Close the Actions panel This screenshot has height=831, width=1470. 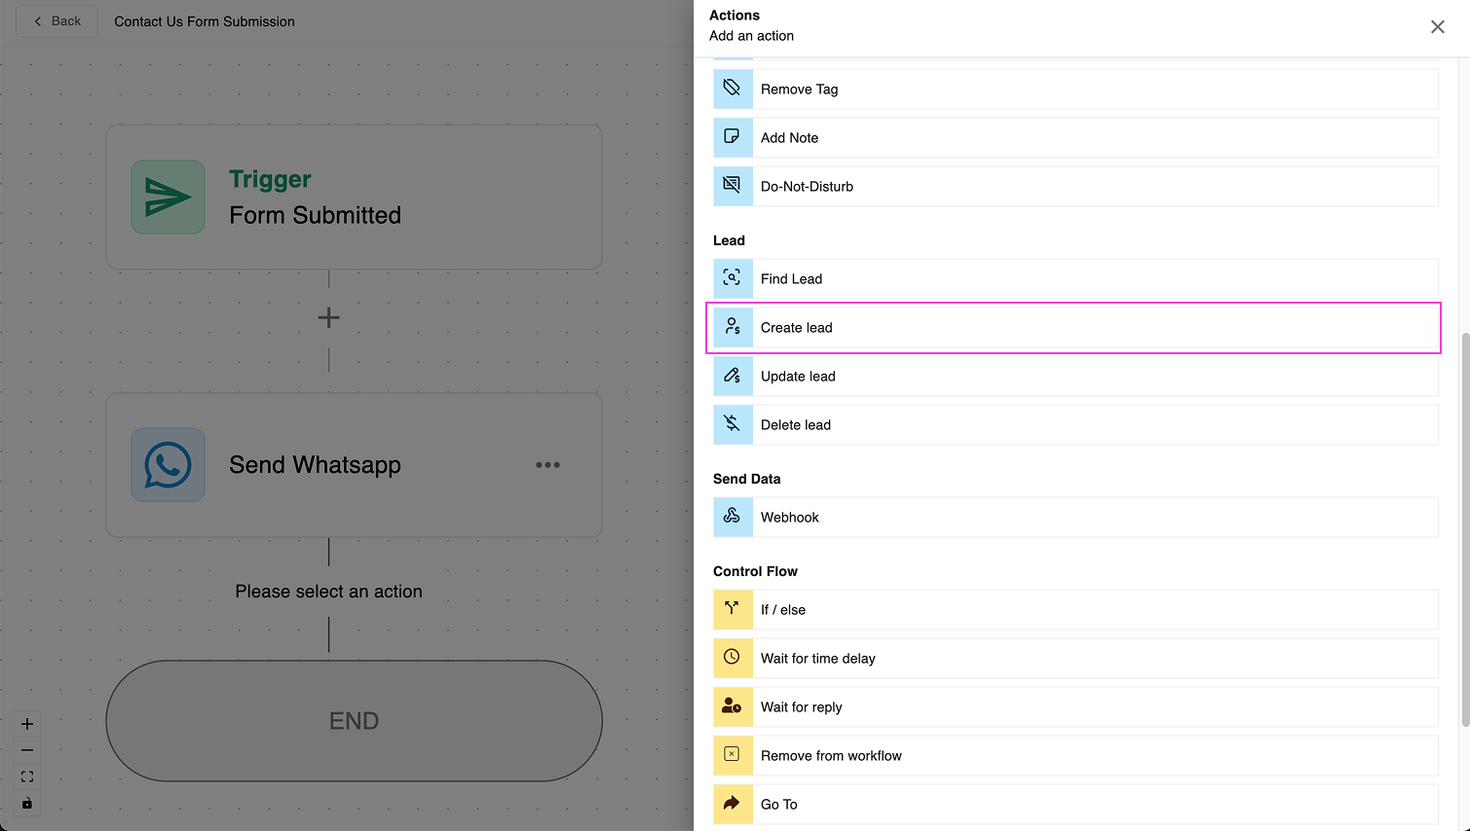1437,27
